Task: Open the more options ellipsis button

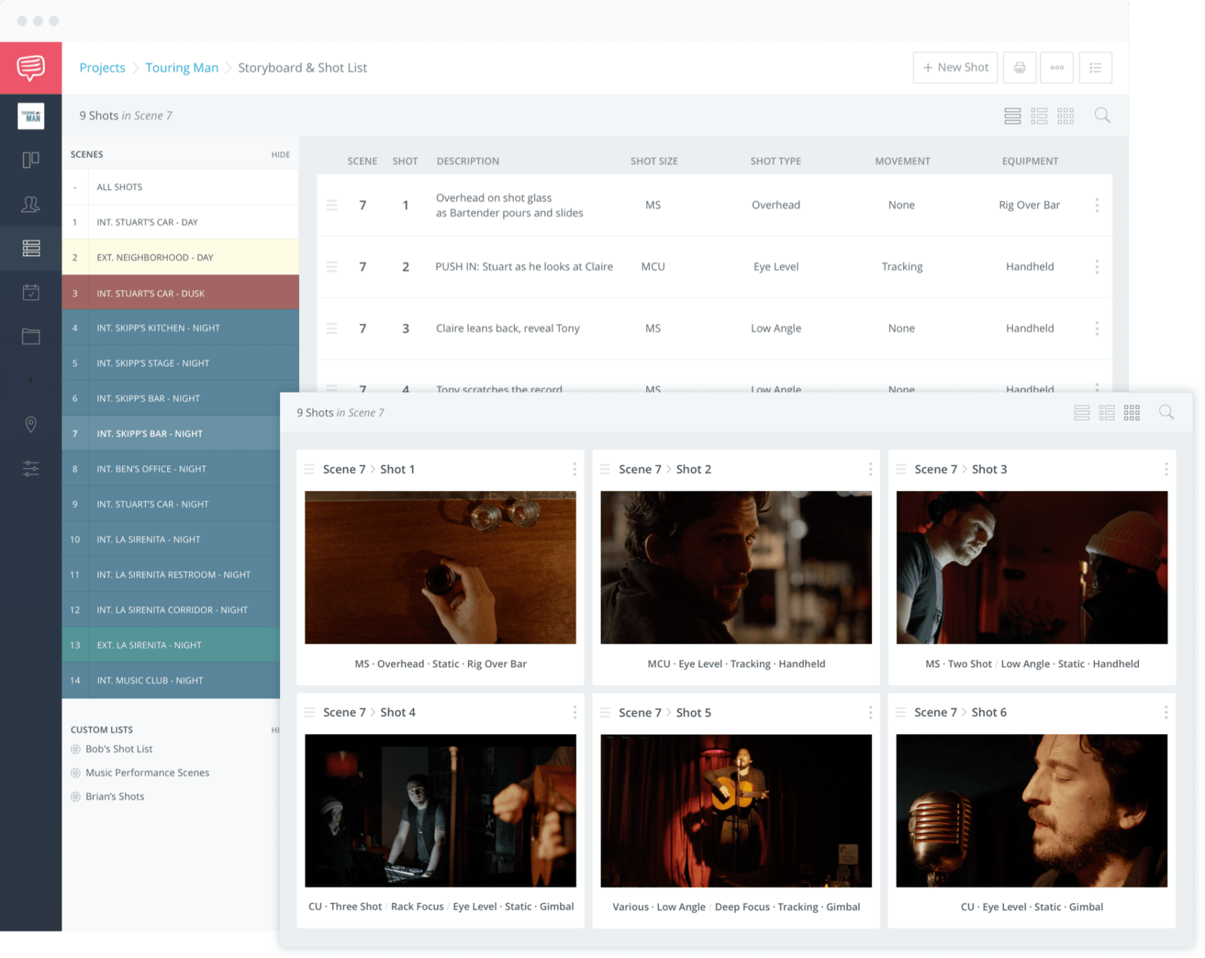Action: tap(1057, 68)
